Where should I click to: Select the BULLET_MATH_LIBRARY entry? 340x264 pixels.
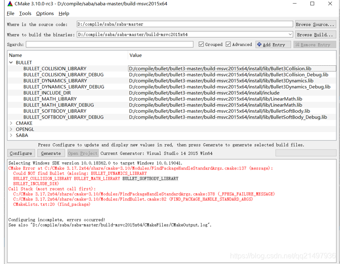coord(50,99)
